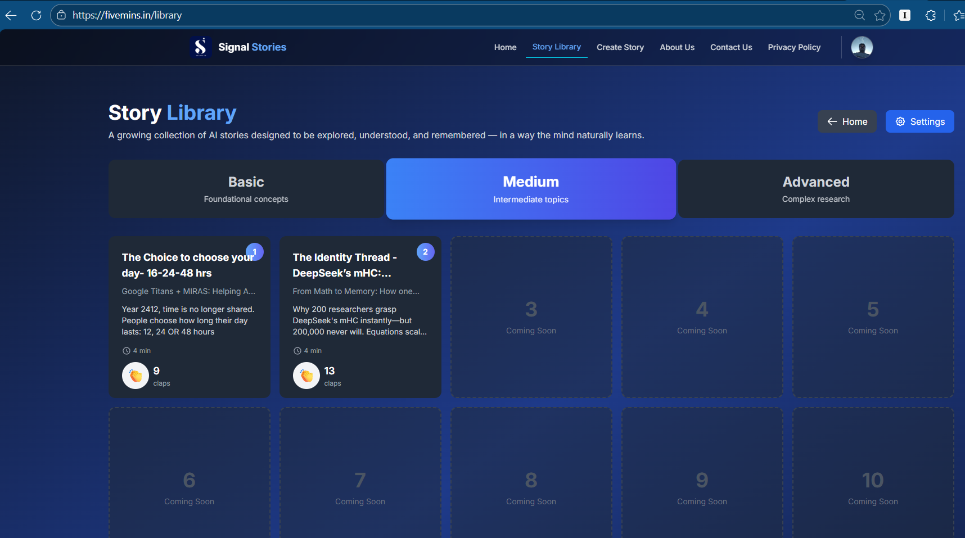This screenshot has height=538, width=965.
Task: Open the user profile avatar
Action: 862,47
